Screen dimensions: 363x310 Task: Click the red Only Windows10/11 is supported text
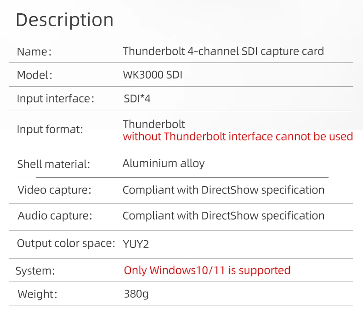pos(207,270)
